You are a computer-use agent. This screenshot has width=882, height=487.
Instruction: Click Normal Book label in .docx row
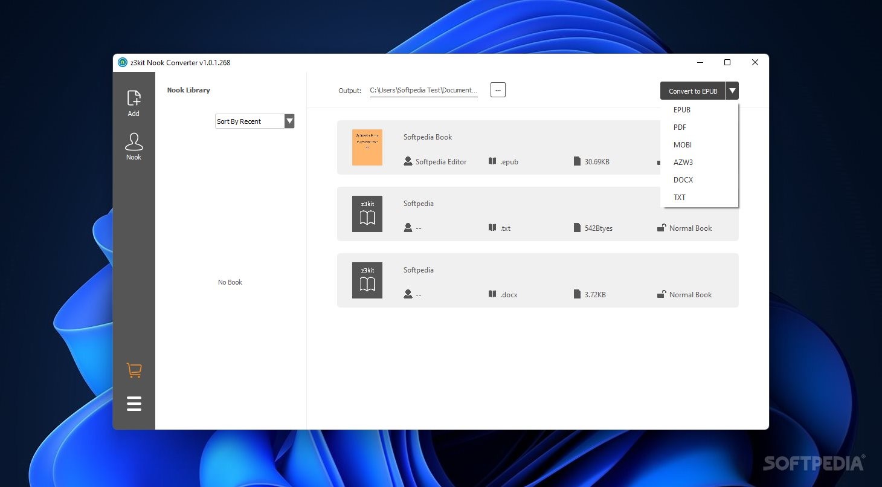pyautogui.click(x=690, y=295)
